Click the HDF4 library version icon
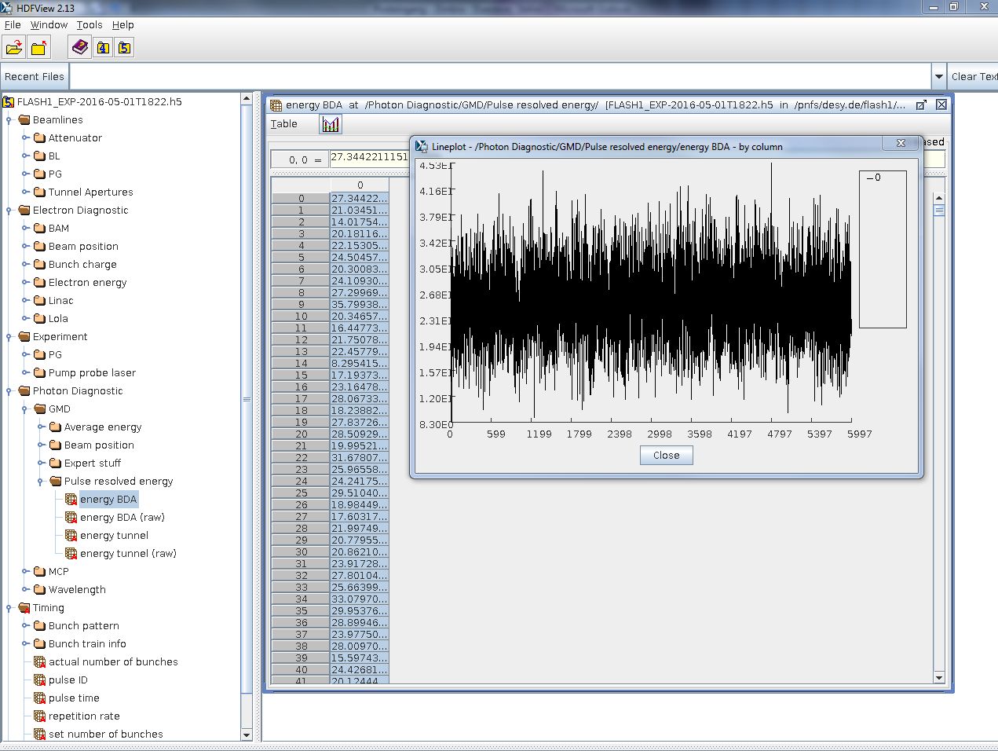Screen dimensions: 998x751 pos(103,48)
